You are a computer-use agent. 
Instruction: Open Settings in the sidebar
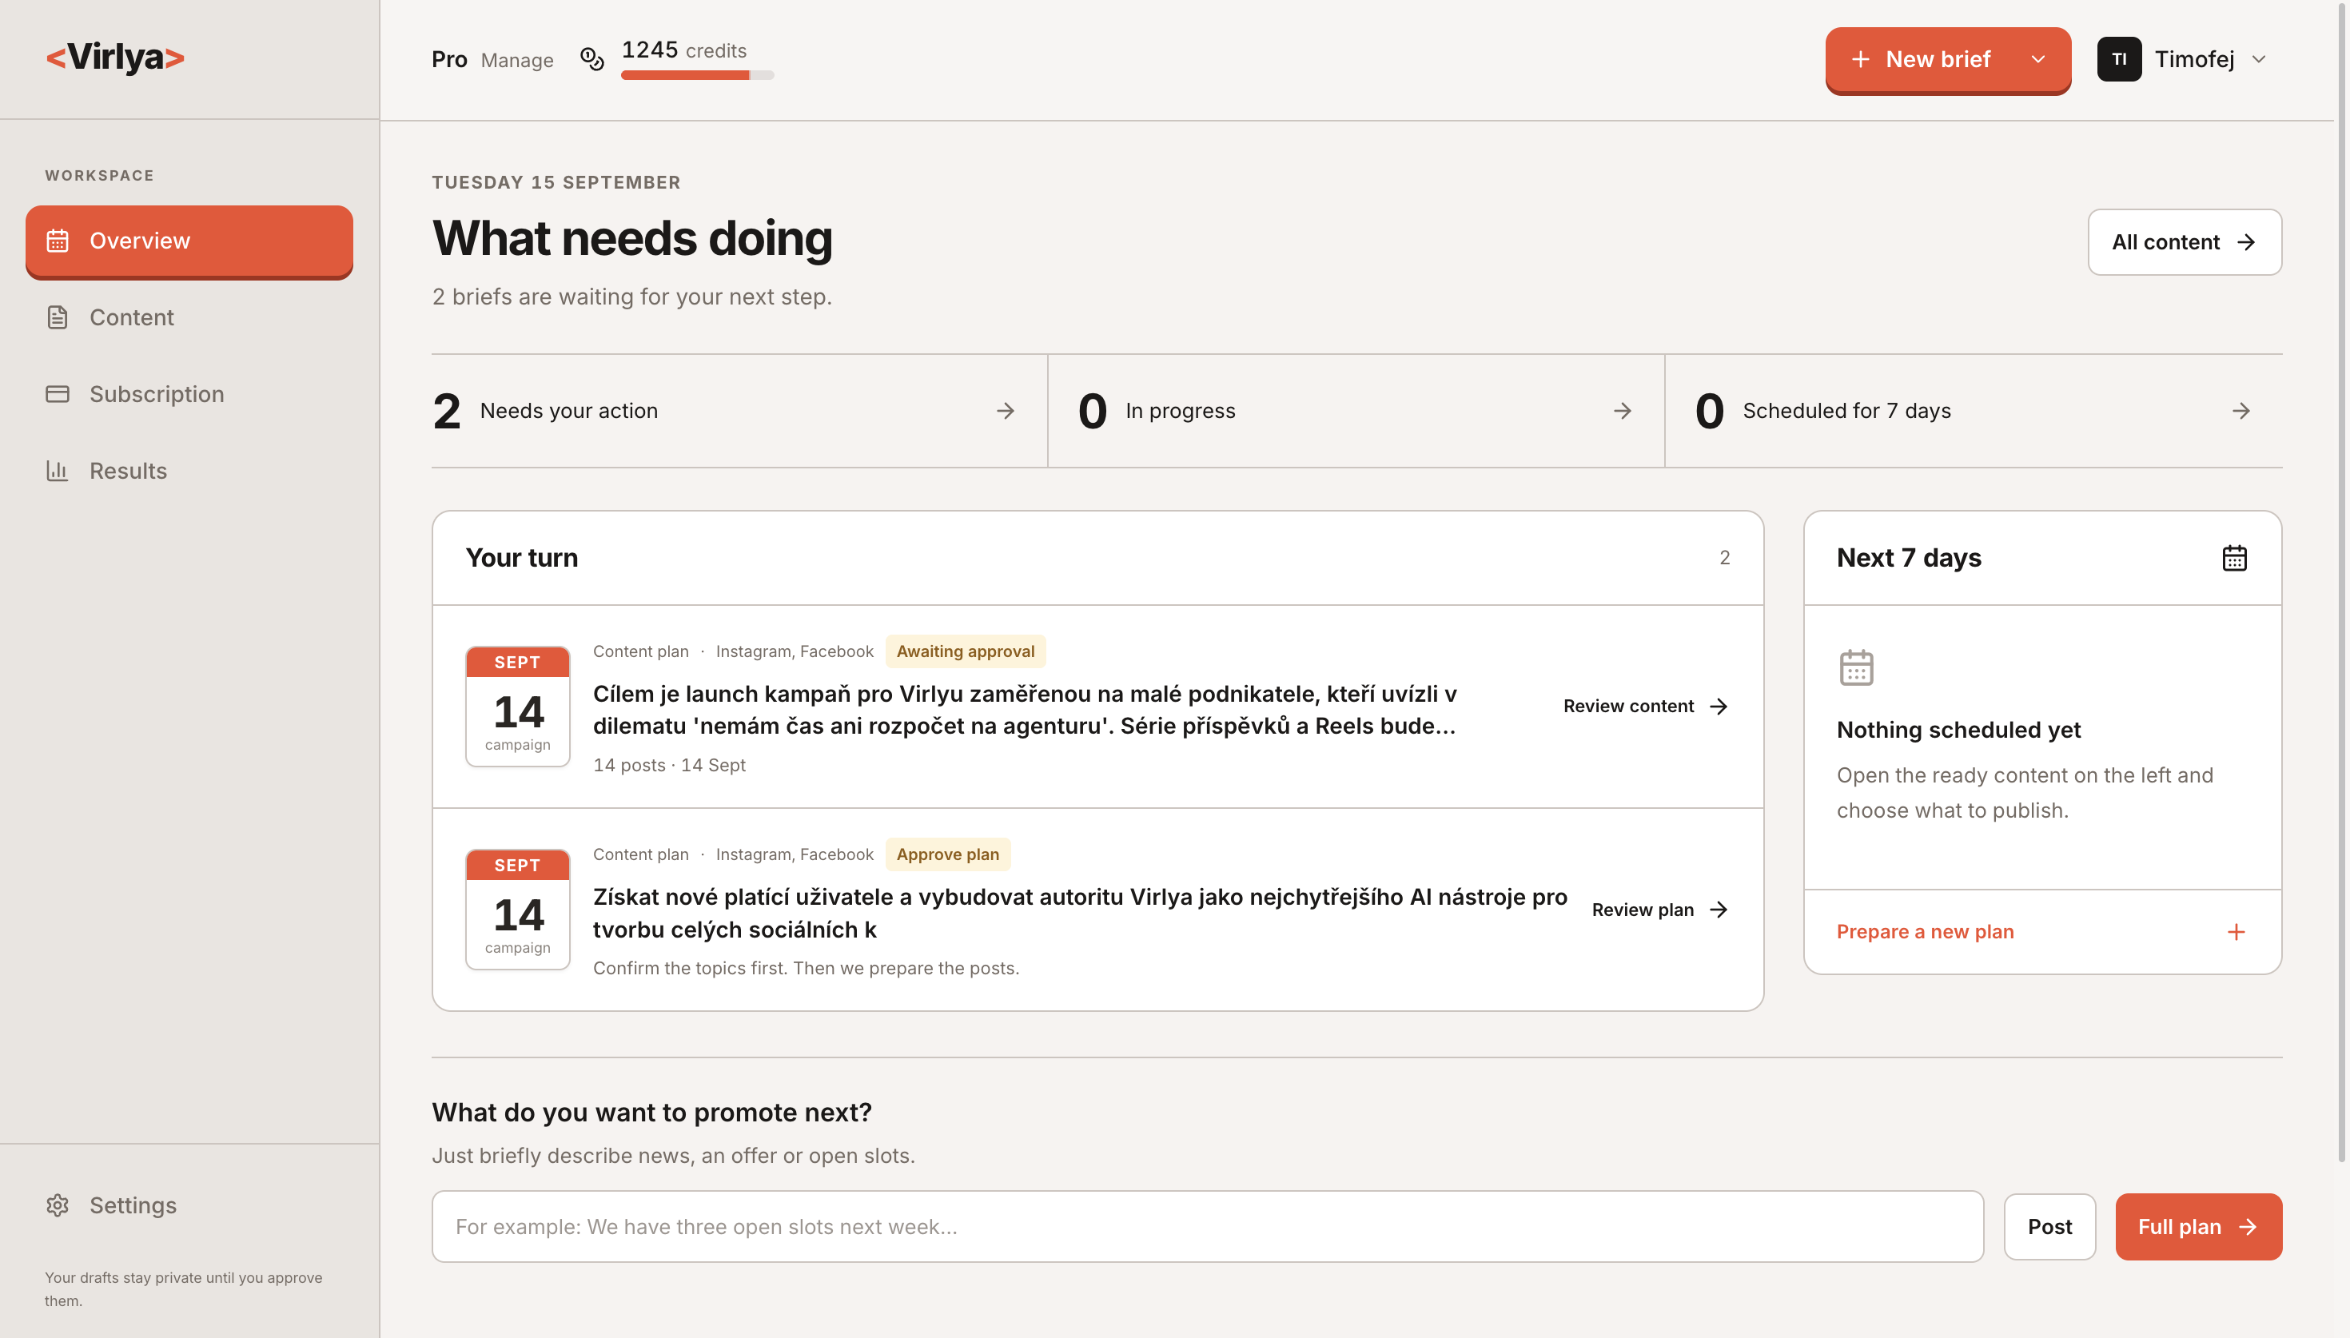click(x=189, y=1205)
